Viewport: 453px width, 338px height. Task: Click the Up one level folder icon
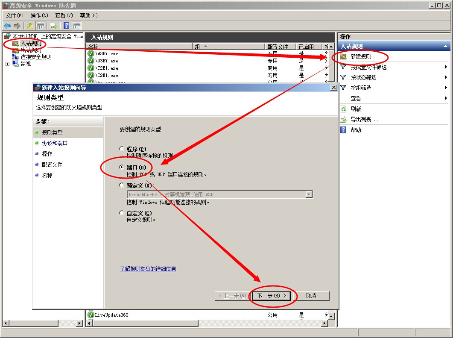30,26
